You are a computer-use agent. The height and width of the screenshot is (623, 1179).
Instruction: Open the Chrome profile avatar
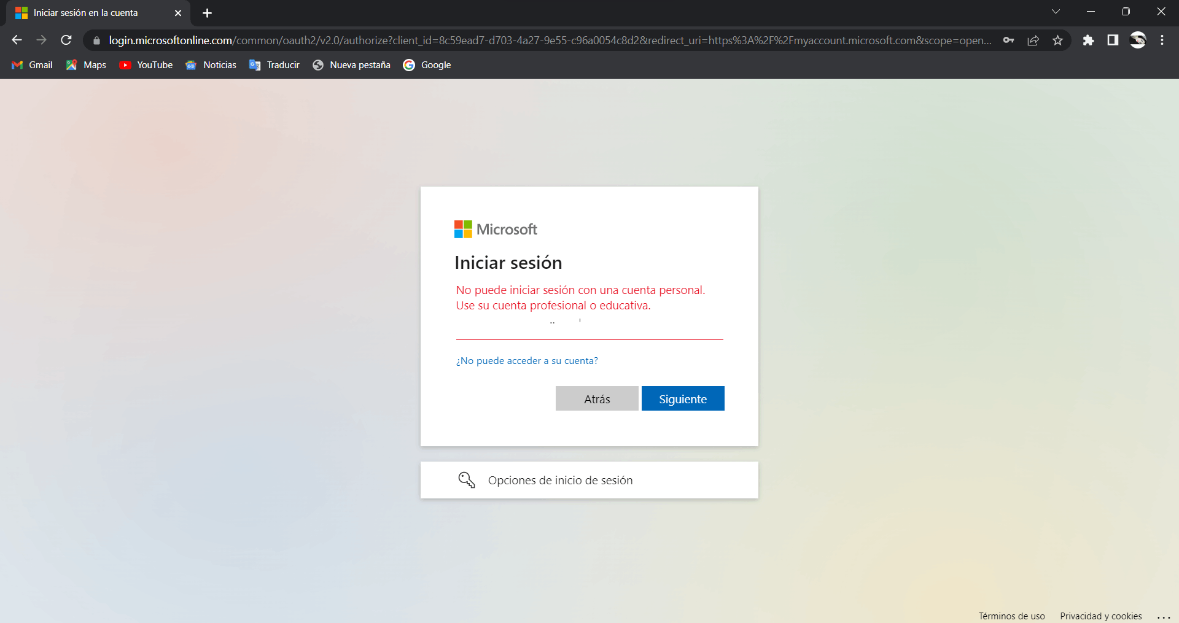pyautogui.click(x=1138, y=40)
